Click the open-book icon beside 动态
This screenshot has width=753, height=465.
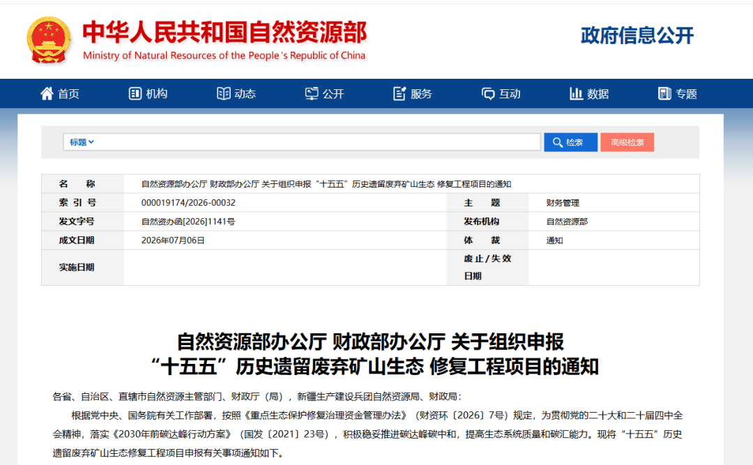tap(223, 93)
